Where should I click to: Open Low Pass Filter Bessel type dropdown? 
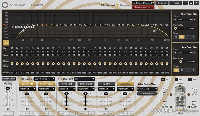click(184, 53)
